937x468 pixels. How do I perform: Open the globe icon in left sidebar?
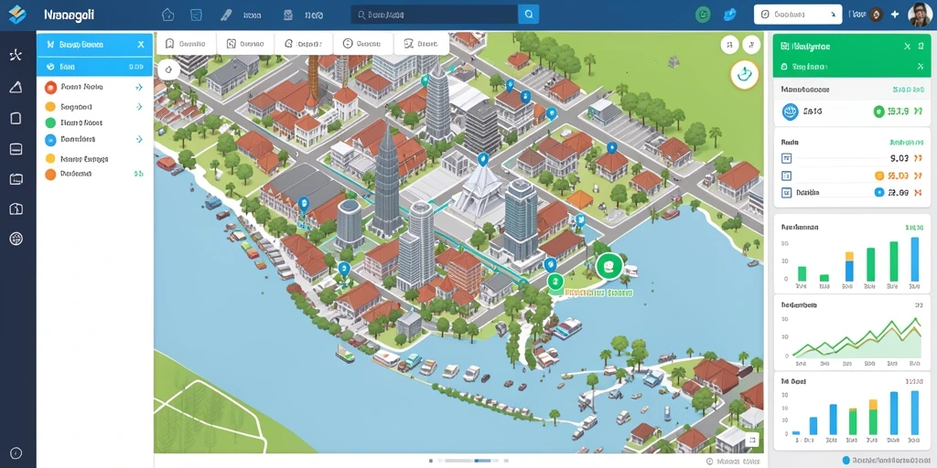(16, 239)
